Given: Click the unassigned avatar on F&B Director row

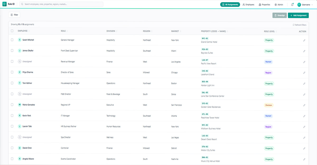Looking at the screenshot, I should tap(20, 94).
